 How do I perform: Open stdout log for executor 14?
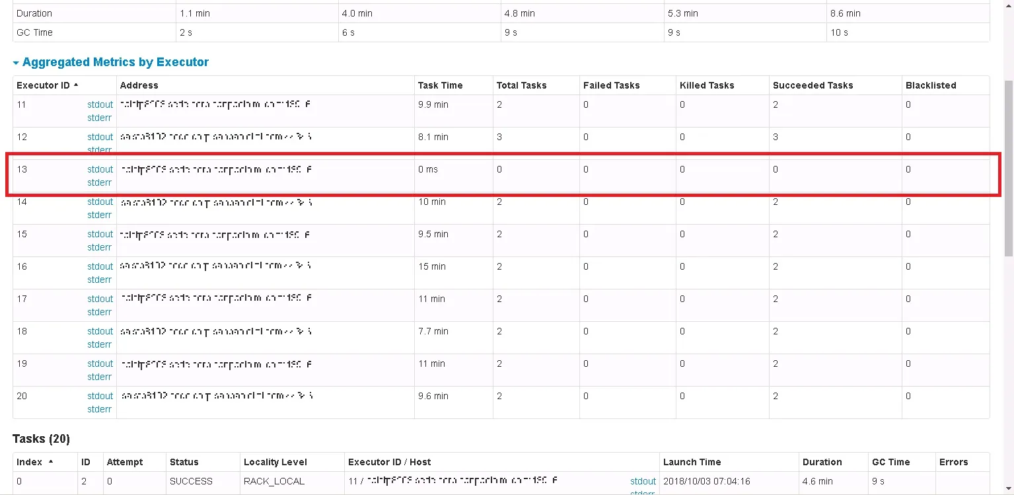click(100, 202)
